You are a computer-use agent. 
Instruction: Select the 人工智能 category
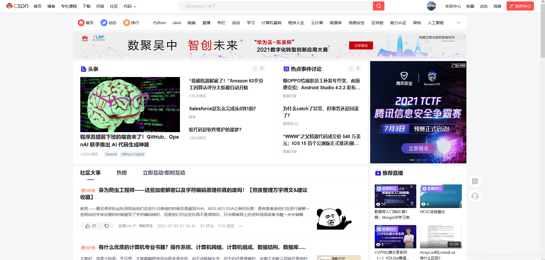click(436, 23)
